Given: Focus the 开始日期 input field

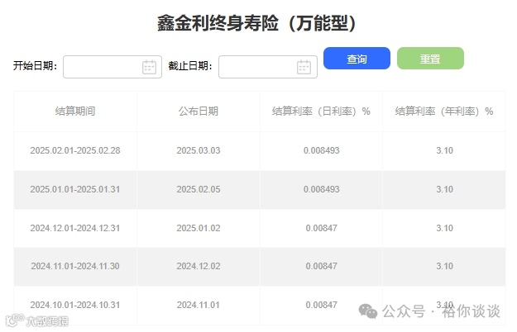Looking at the screenshot, I should point(112,67).
